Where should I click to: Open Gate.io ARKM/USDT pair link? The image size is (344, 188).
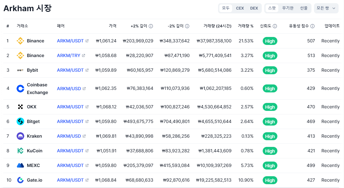pyautogui.click(x=70, y=180)
